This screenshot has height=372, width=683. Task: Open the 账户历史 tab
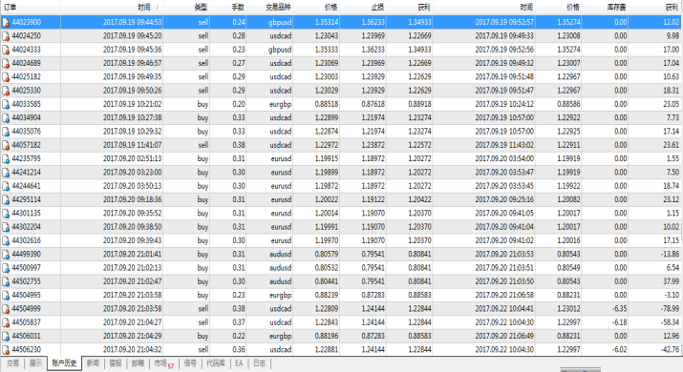(x=64, y=363)
